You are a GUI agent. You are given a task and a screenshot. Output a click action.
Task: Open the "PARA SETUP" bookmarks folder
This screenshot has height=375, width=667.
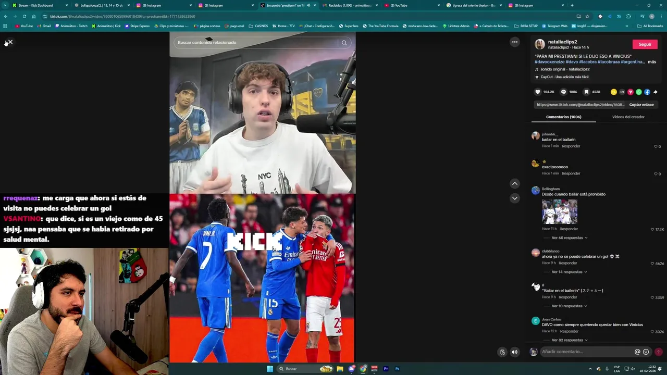(x=526, y=26)
